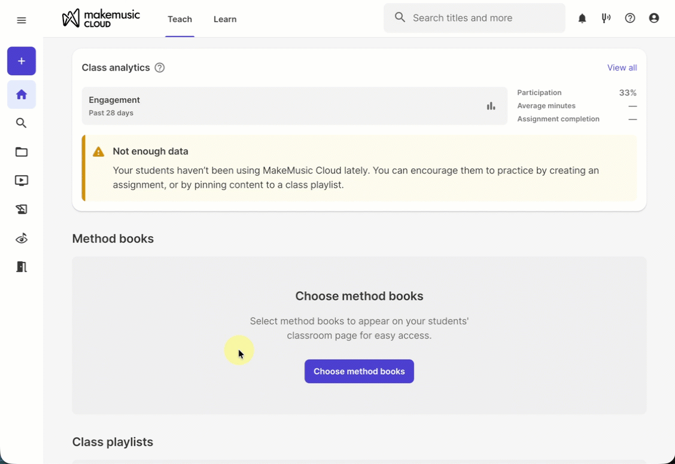Screen dimensions: 675x464
Task: Click the Method books heading
Action: tap(113, 239)
